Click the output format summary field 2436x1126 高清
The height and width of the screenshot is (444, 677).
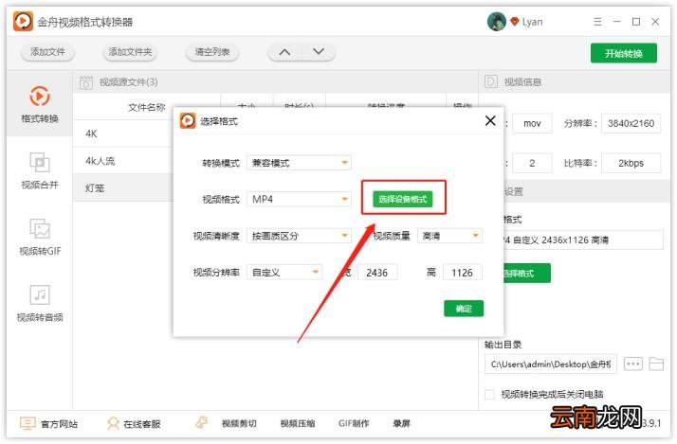584,240
